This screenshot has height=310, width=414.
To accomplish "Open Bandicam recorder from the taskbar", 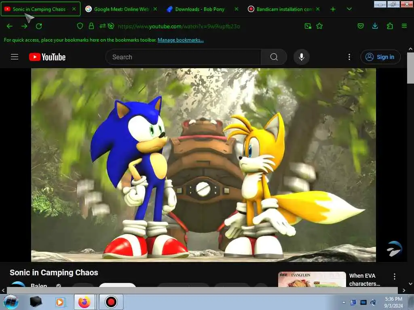I will [x=111, y=302].
